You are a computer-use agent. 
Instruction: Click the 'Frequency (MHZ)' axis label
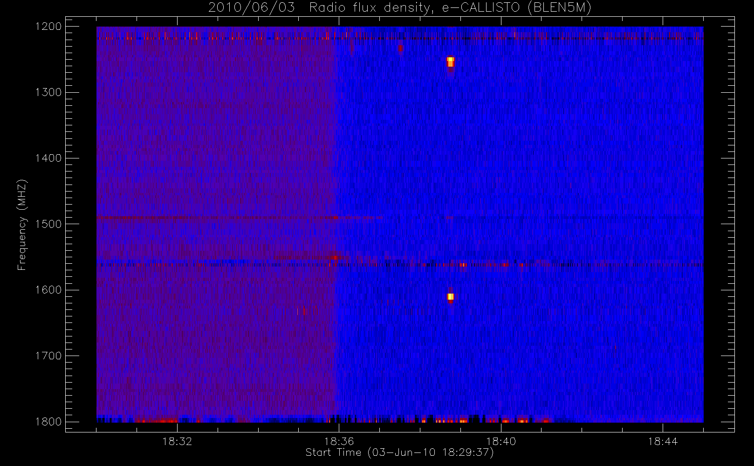[21, 225]
